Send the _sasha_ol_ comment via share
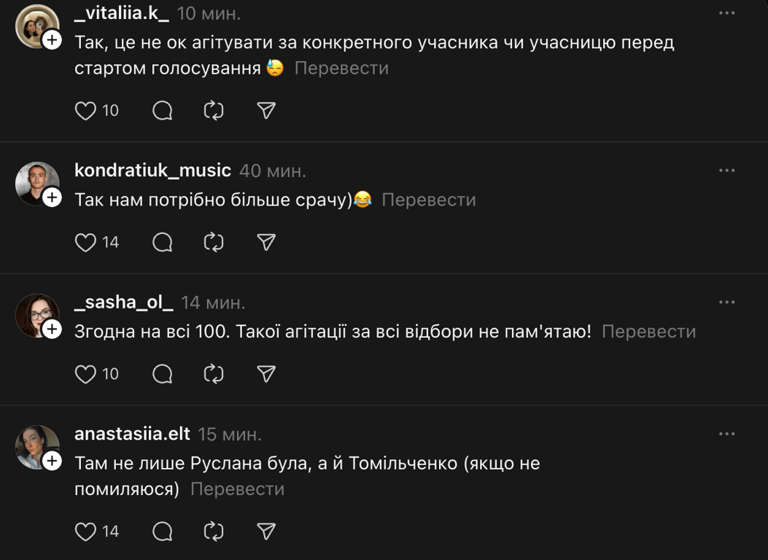The width and height of the screenshot is (768, 560). [266, 374]
